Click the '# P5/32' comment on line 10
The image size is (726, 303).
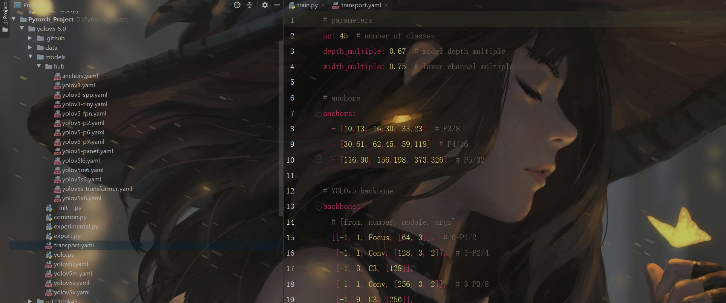tap(470, 160)
